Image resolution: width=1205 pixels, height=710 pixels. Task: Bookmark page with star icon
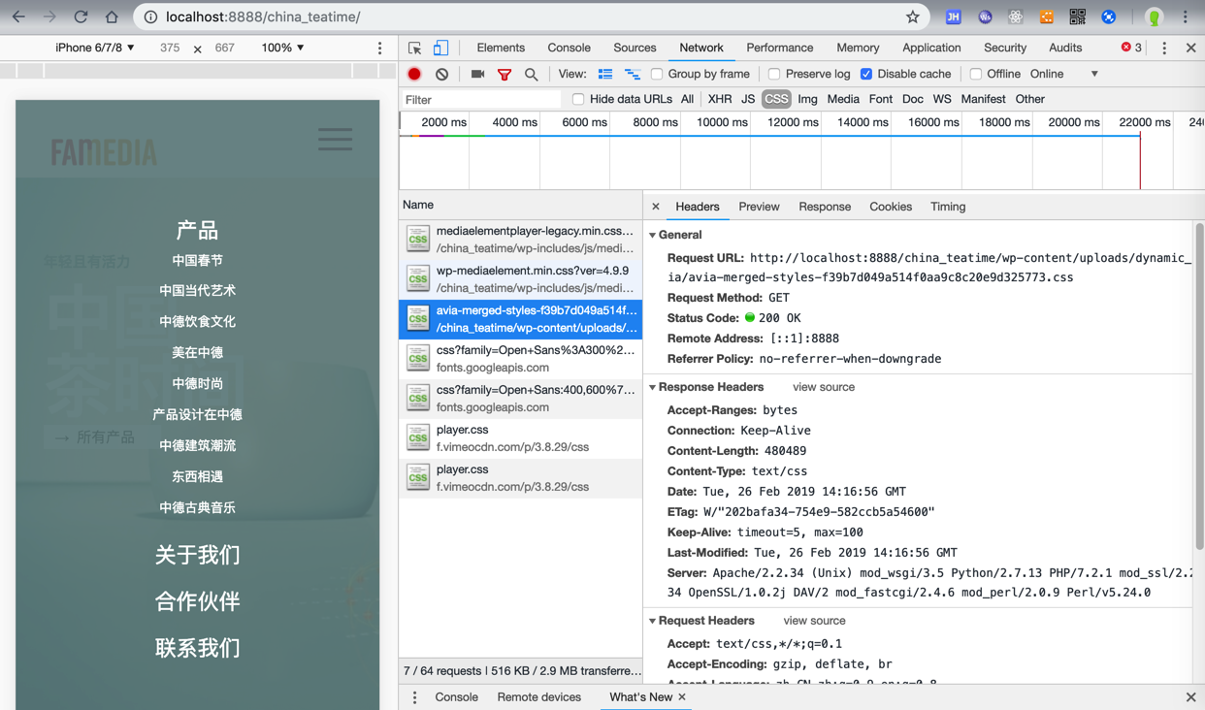click(912, 16)
